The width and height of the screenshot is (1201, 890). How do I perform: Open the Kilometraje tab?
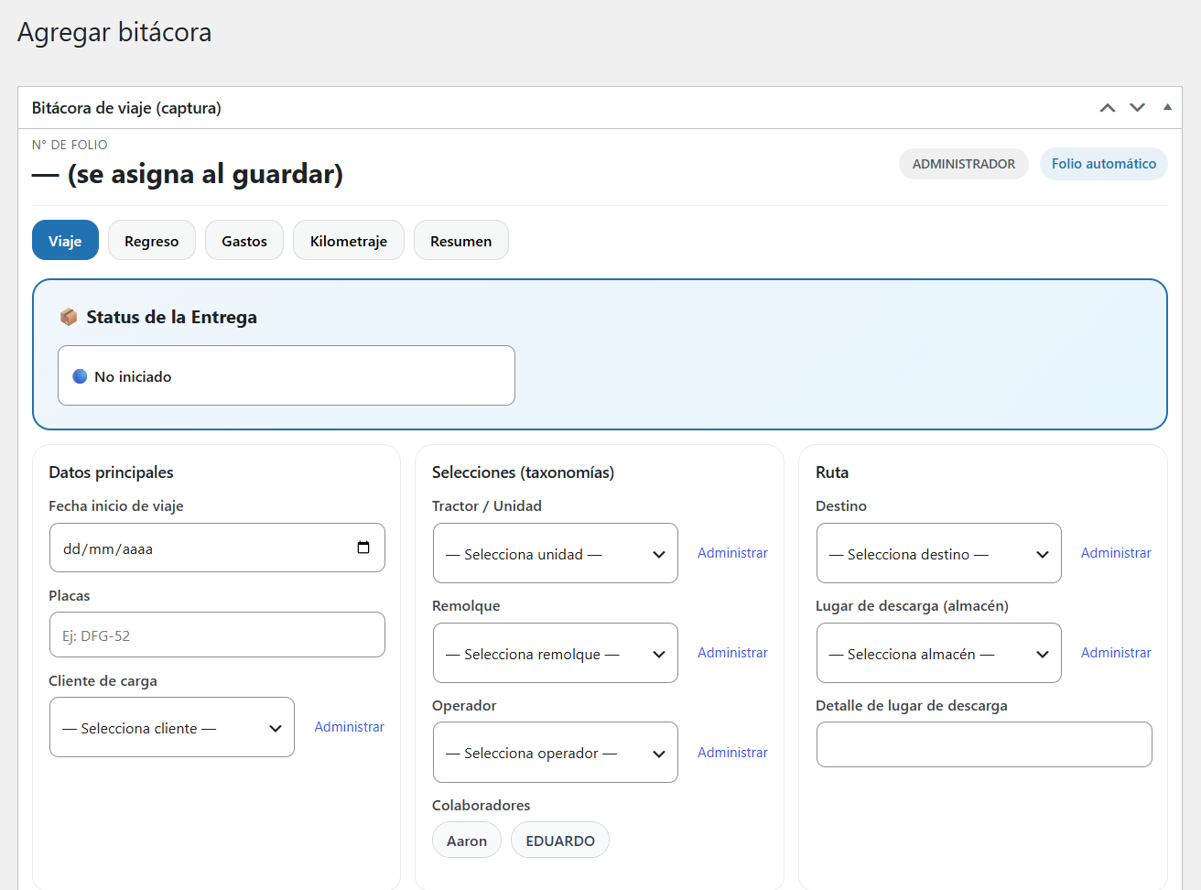pyautogui.click(x=349, y=240)
